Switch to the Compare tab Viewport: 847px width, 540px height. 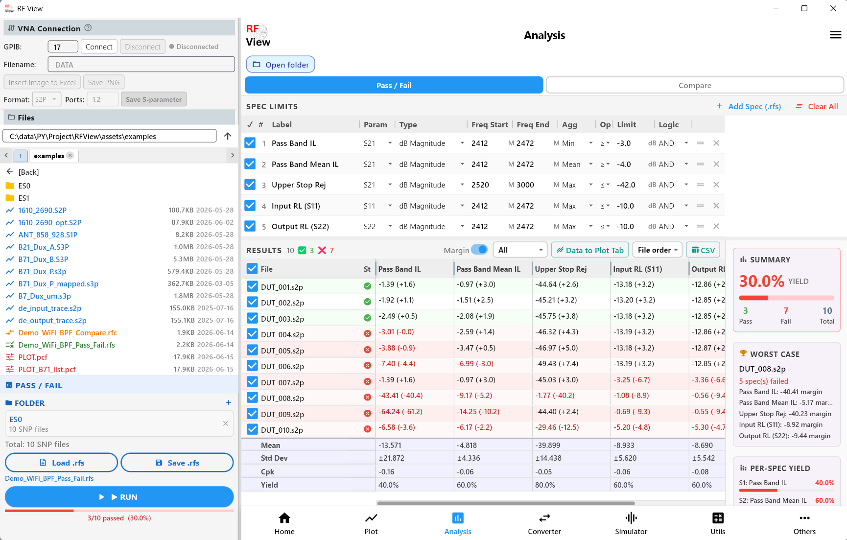click(x=695, y=85)
